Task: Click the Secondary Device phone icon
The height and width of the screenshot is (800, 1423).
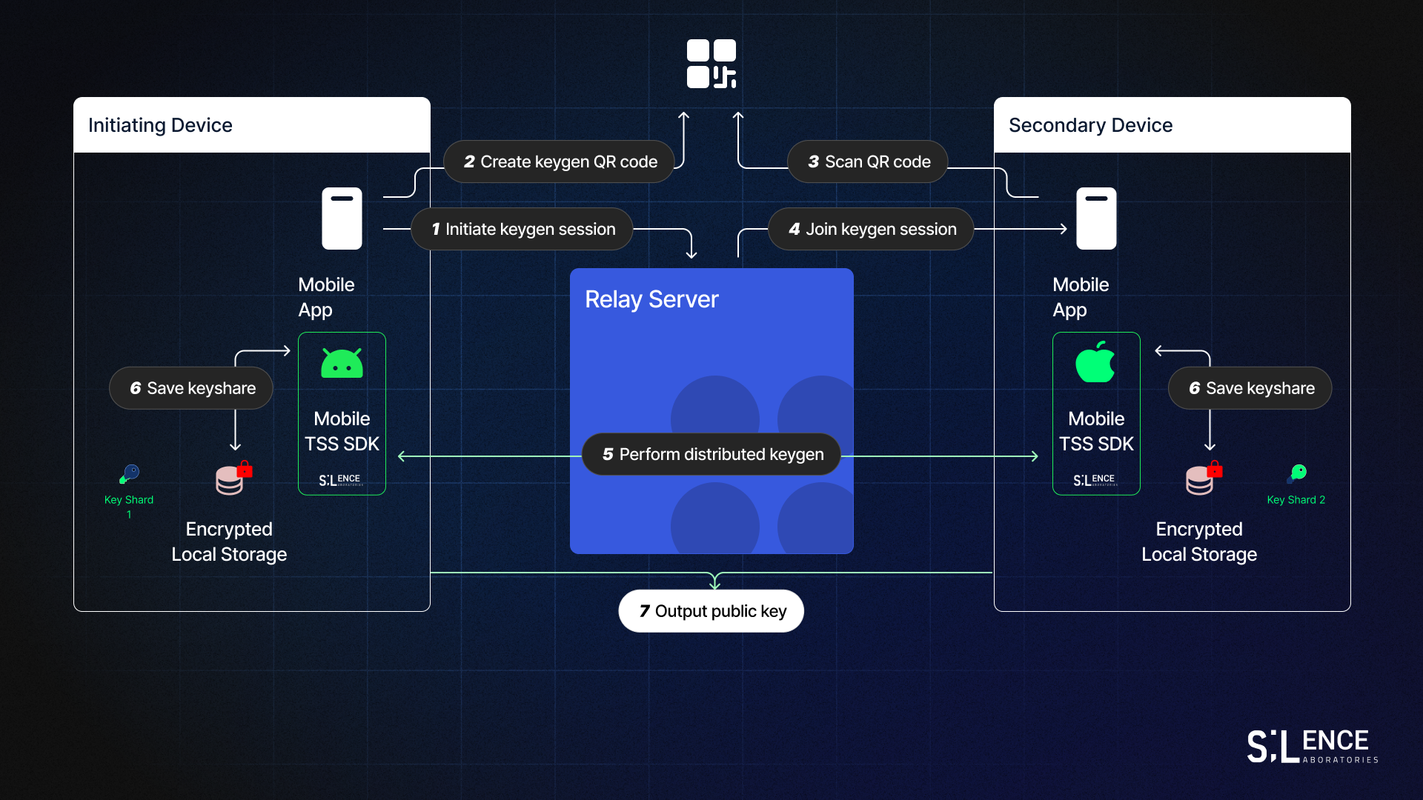Action: (1096, 219)
